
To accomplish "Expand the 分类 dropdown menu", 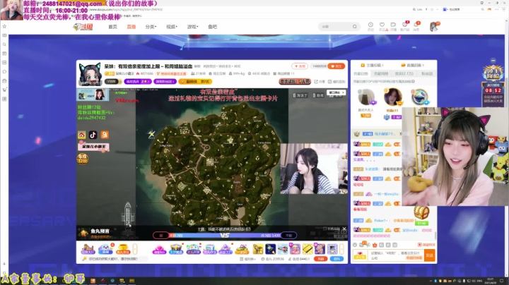I will click(x=151, y=27).
